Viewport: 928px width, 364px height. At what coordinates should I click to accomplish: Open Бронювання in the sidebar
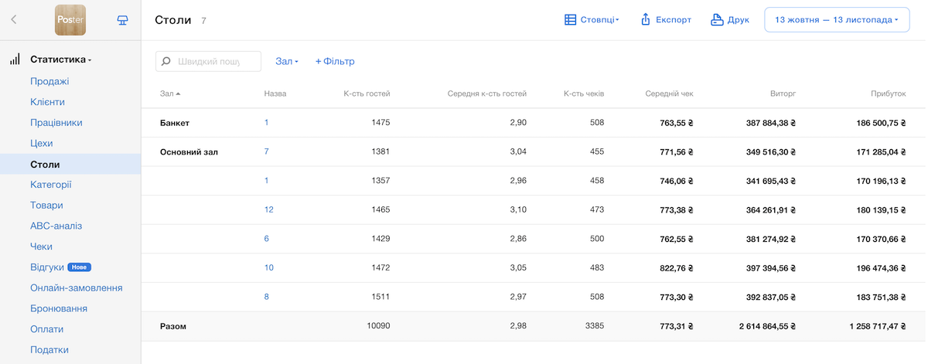[x=59, y=308]
